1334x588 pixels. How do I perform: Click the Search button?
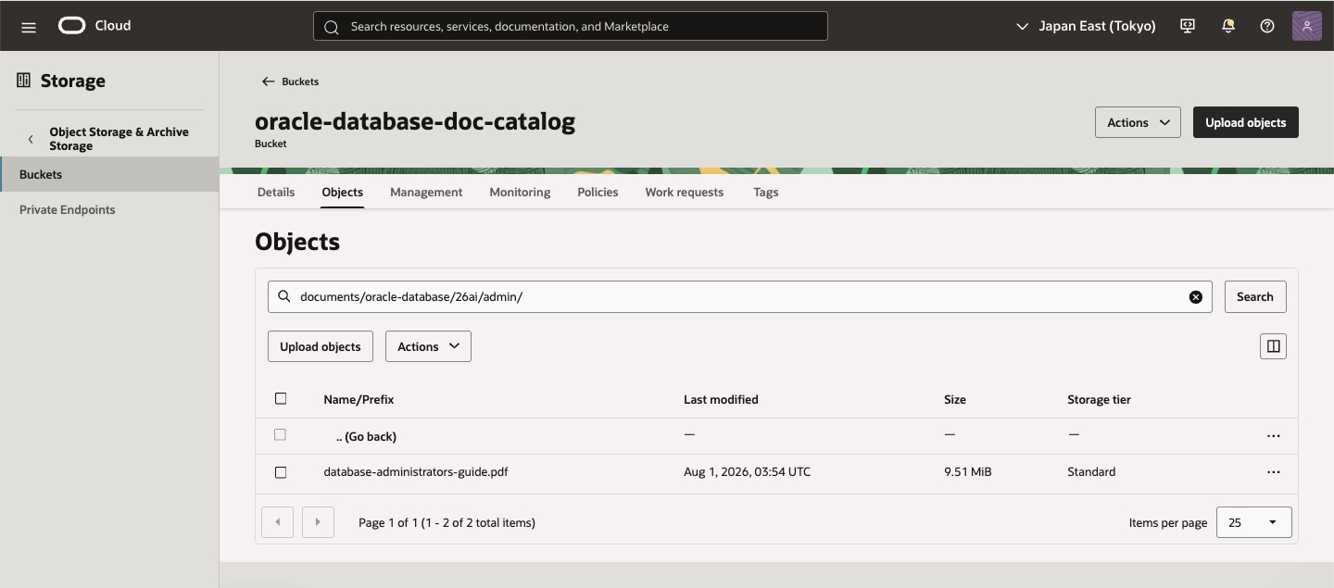pyautogui.click(x=1255, y=296)
